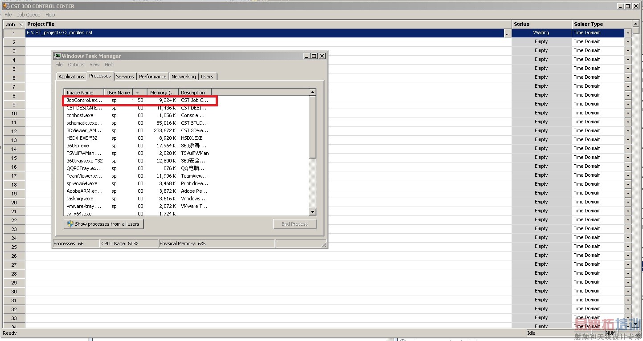Switch to the Services tab
Viewport: 643px width, 341px height.
[125, 77]
